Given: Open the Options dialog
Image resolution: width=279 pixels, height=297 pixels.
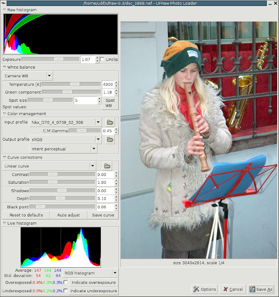Looking at the screenshot, I should [x=204, y=289].
